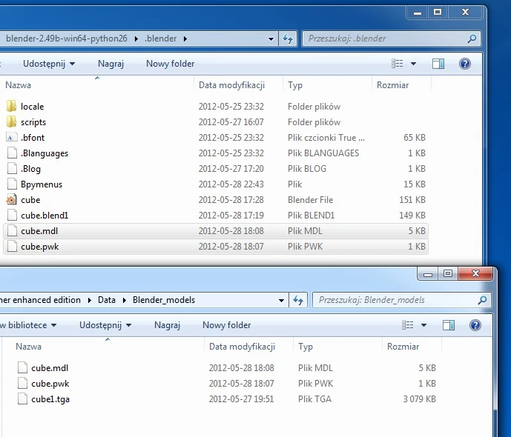
Task: Minimize the Blender_models window
Action: (x=428, y=274)
